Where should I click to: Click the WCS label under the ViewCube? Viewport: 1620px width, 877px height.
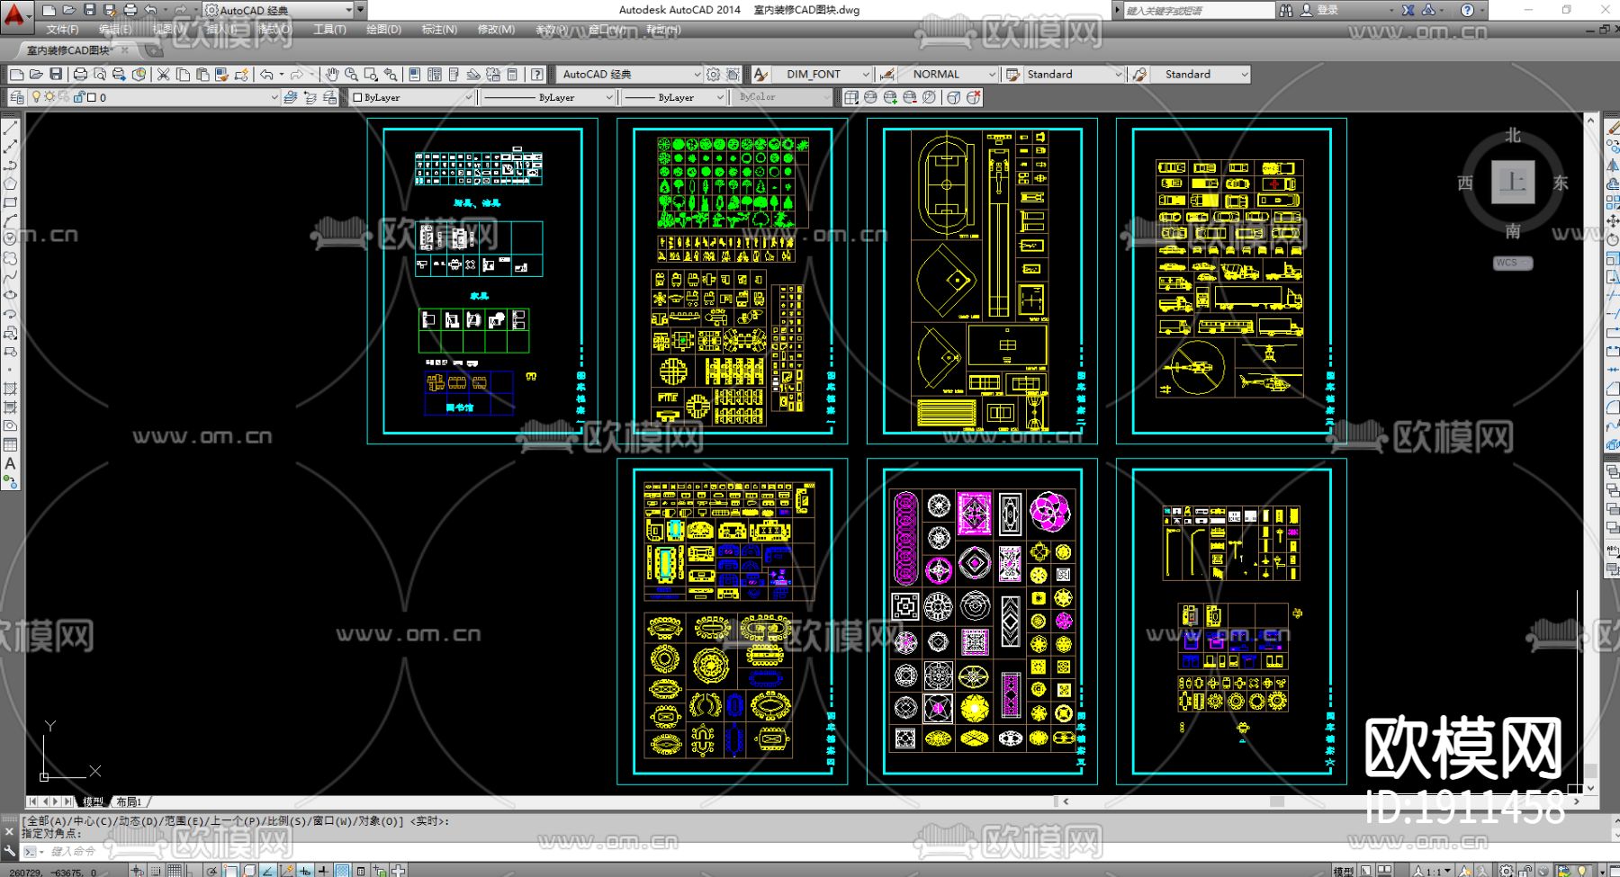point(1507,264)
